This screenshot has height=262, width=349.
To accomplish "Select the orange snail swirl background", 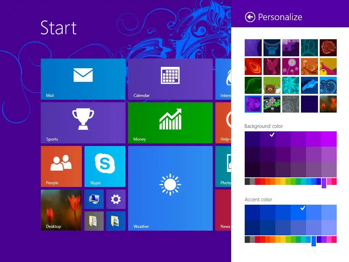I will pyautogui.click(x=309, y=67).
